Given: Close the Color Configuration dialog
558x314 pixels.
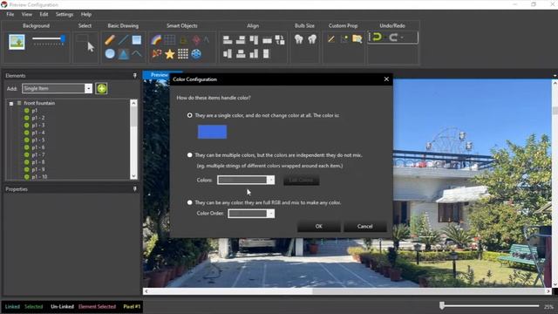Looking at the screenshot, I should pos(386,79).
